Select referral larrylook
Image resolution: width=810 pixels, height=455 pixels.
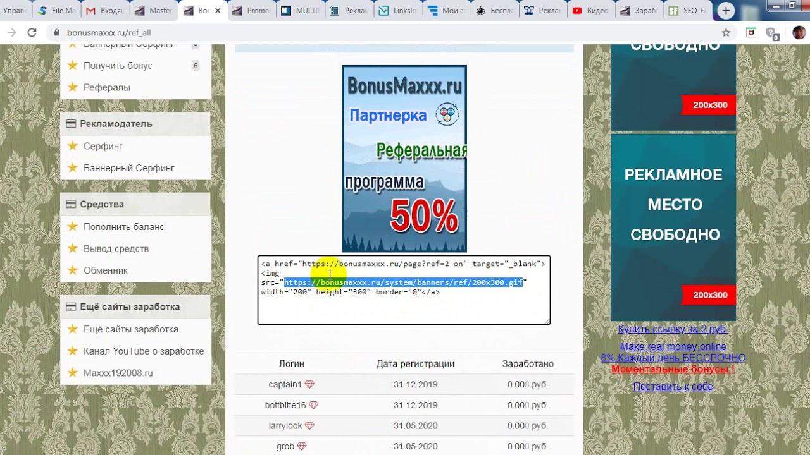click(x=285, y=426)
